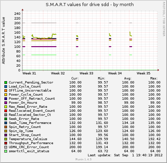Viewport: 167px width, 163px height.
Task: Click the Seek_Time_Performance legend swatch
Action: point(6,123)
